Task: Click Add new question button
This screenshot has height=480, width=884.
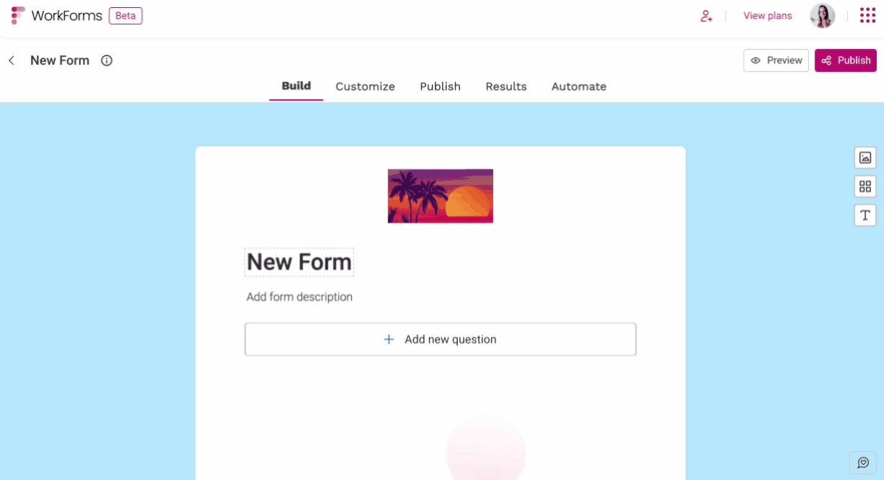Action: [441, 339]
